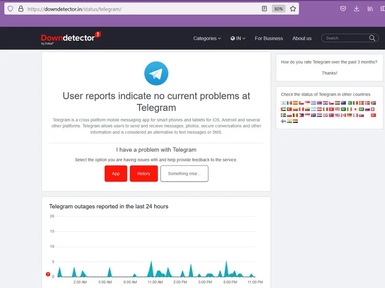Select the Germany flag
The image size is (385, 288).
coord(349,115)
